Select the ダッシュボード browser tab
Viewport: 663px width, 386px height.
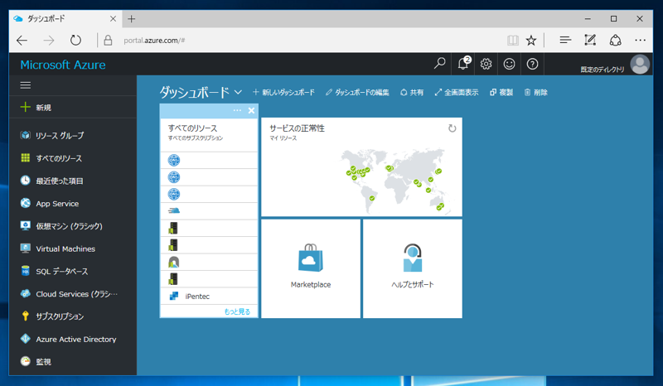pyautogui.click(x=65, y=18)
